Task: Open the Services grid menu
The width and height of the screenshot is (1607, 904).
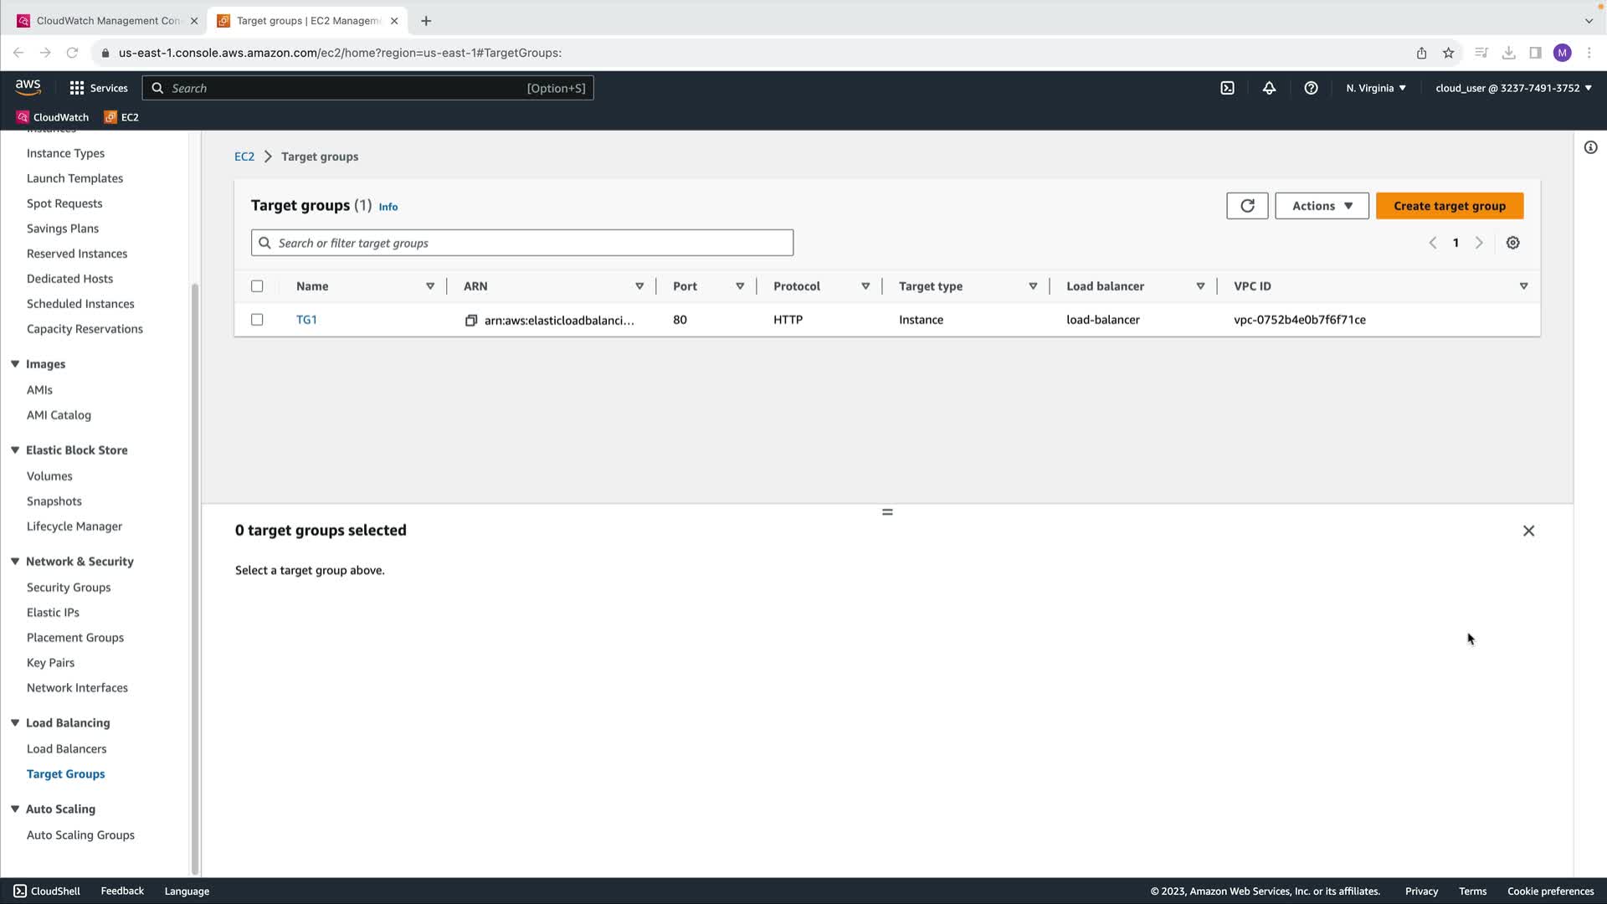Action: coord(98,88)
